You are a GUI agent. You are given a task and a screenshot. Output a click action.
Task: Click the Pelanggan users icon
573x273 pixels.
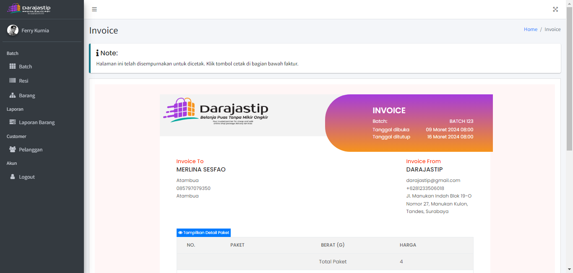(13, 150)
